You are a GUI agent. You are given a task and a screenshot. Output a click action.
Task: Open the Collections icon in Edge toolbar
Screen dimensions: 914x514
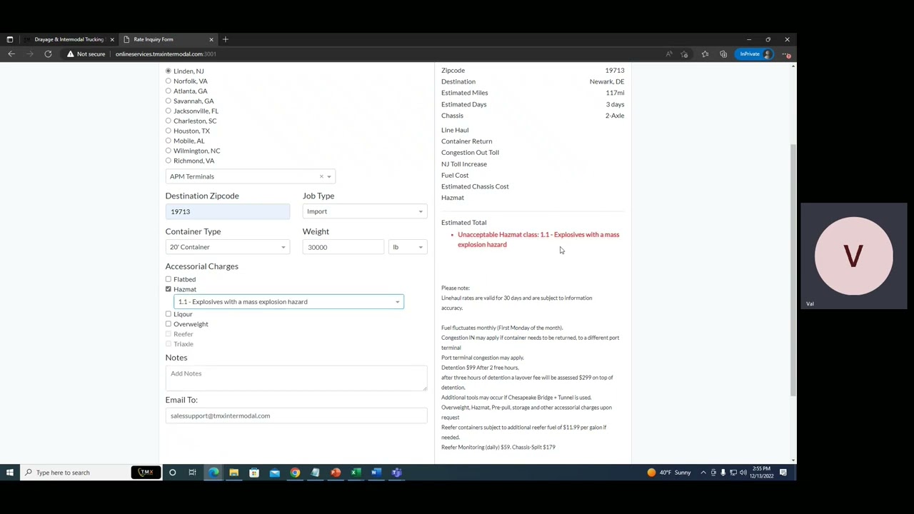[x=723, y=54]
